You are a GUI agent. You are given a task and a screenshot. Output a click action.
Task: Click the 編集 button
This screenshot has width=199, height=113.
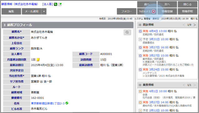pyautogui.click(x=11, y=11)
